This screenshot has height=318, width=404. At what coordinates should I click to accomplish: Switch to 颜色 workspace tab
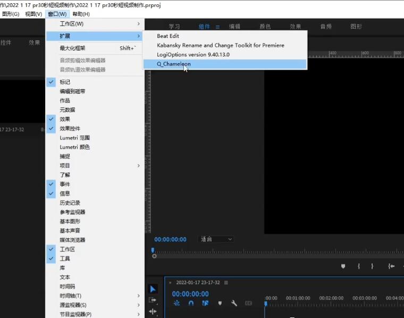pos(265,26)
